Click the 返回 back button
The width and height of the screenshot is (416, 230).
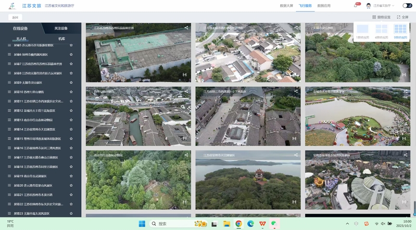15,17
